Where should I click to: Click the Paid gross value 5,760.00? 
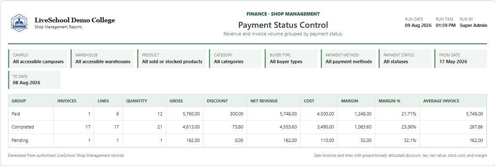191,114
